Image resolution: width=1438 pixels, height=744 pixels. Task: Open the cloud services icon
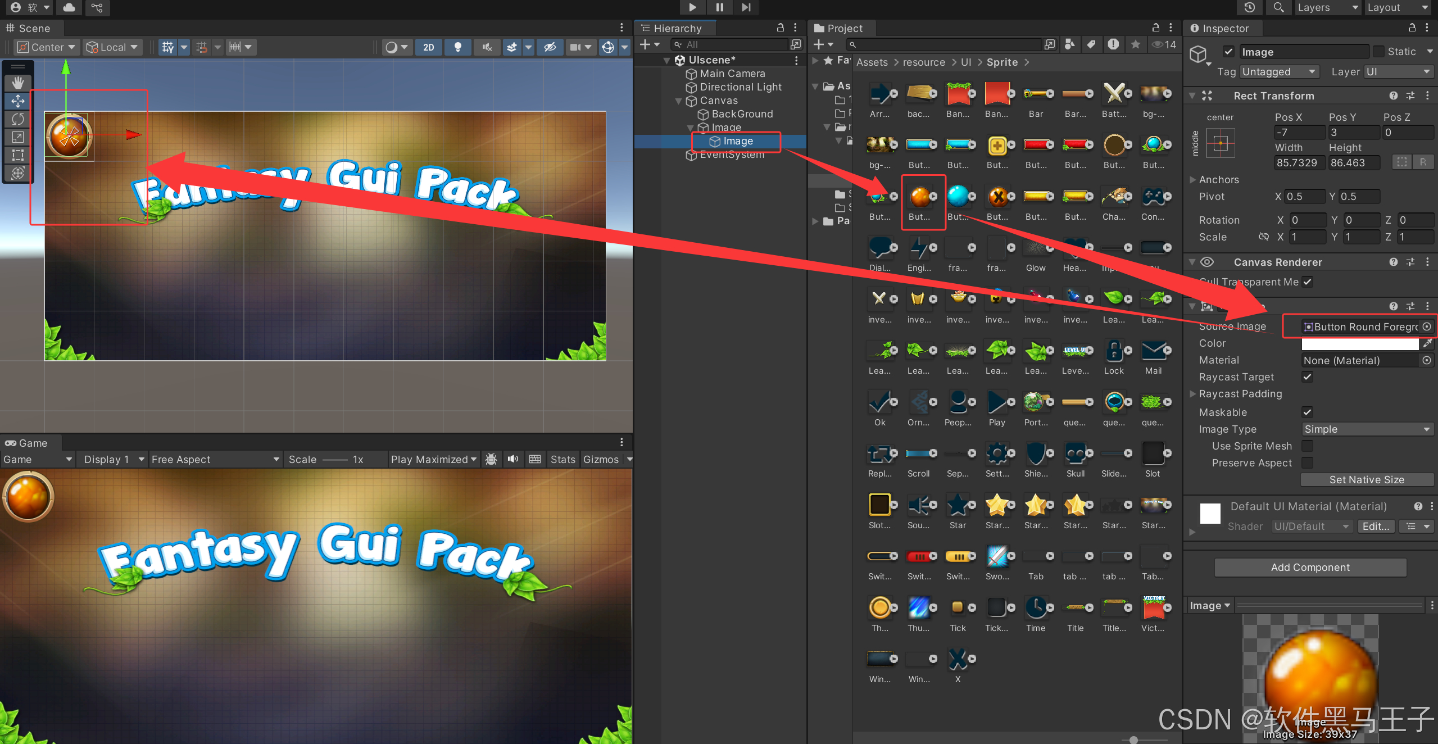click(x=69, y=7)
